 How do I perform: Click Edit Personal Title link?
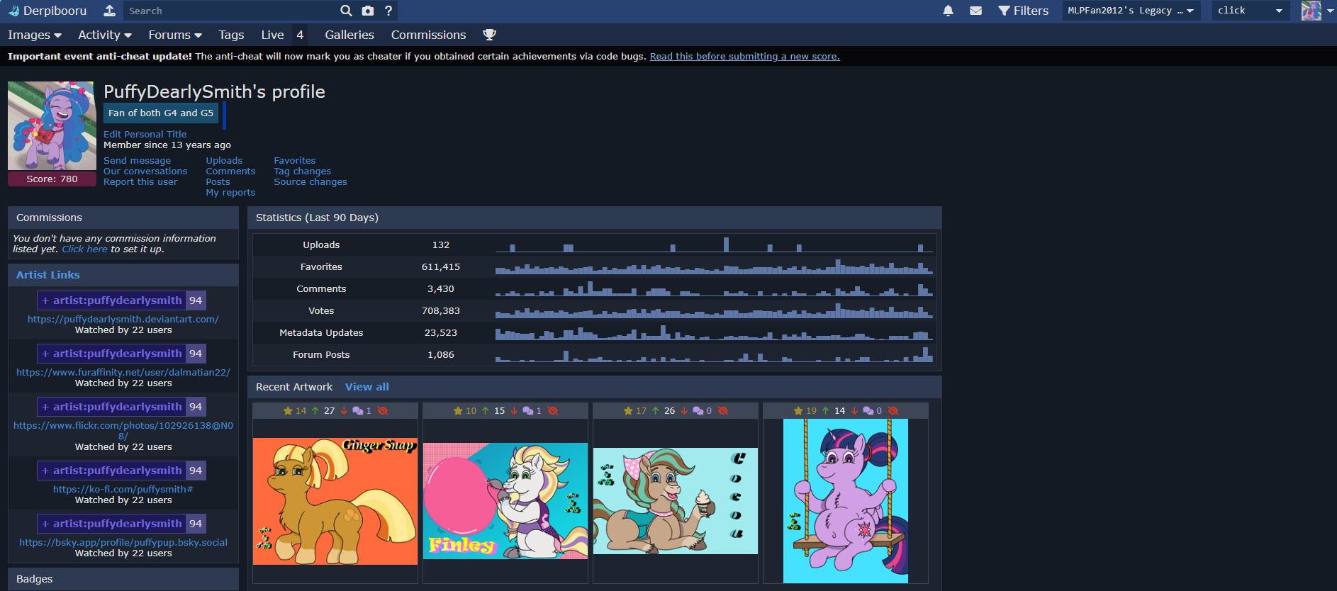click(145, 134)
